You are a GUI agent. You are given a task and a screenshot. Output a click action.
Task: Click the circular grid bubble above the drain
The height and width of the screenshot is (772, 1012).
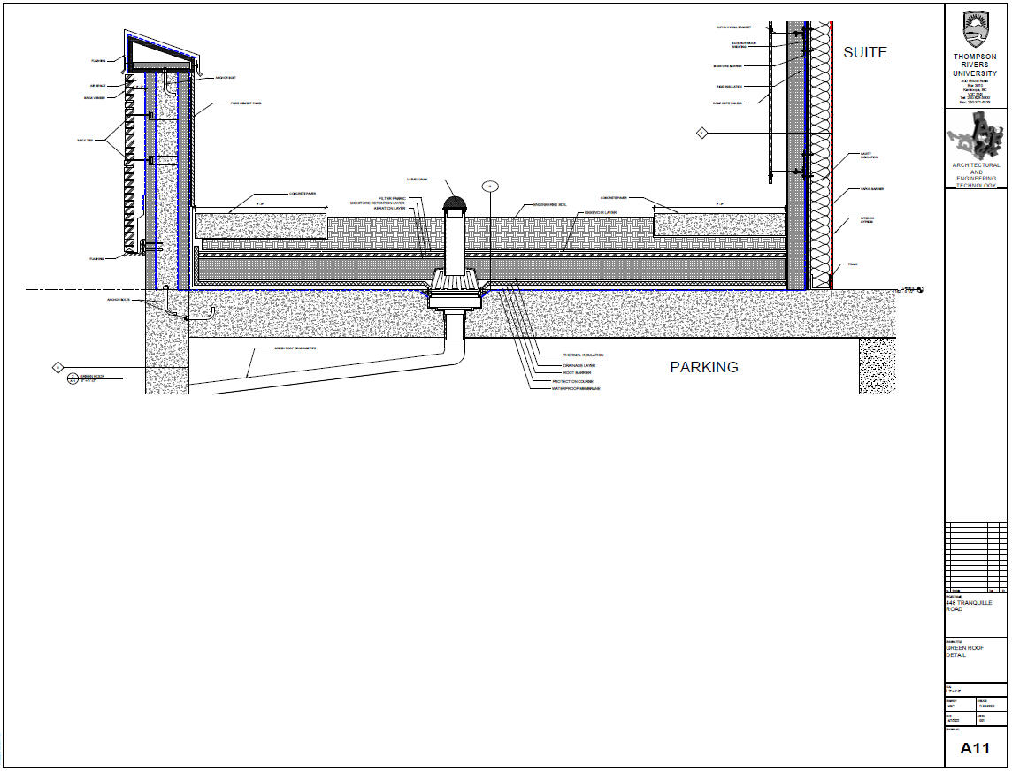pos(491,186)
